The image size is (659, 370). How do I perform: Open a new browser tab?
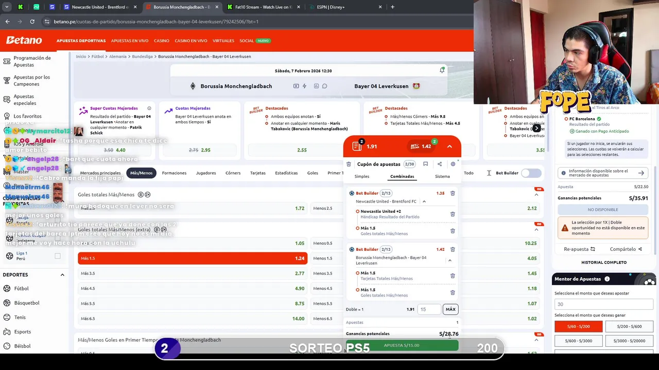pyautogui.click(x=392, y=7)
